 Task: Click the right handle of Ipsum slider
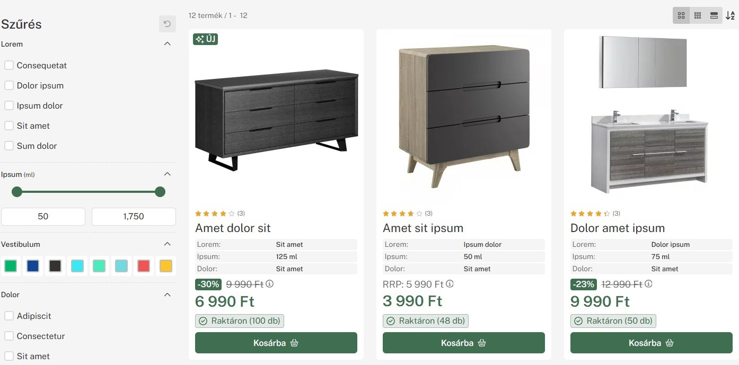pyautogui.click(x=160, y=192)
